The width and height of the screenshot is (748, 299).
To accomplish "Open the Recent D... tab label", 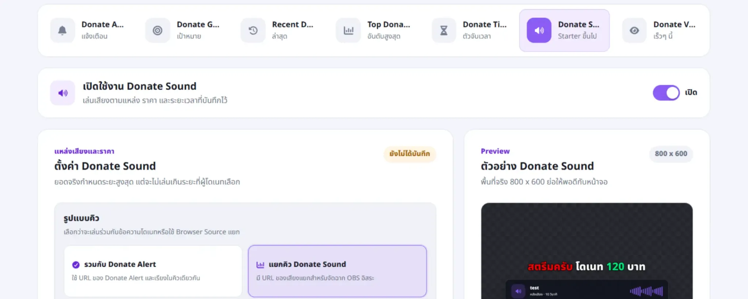I will pos(293,24).
